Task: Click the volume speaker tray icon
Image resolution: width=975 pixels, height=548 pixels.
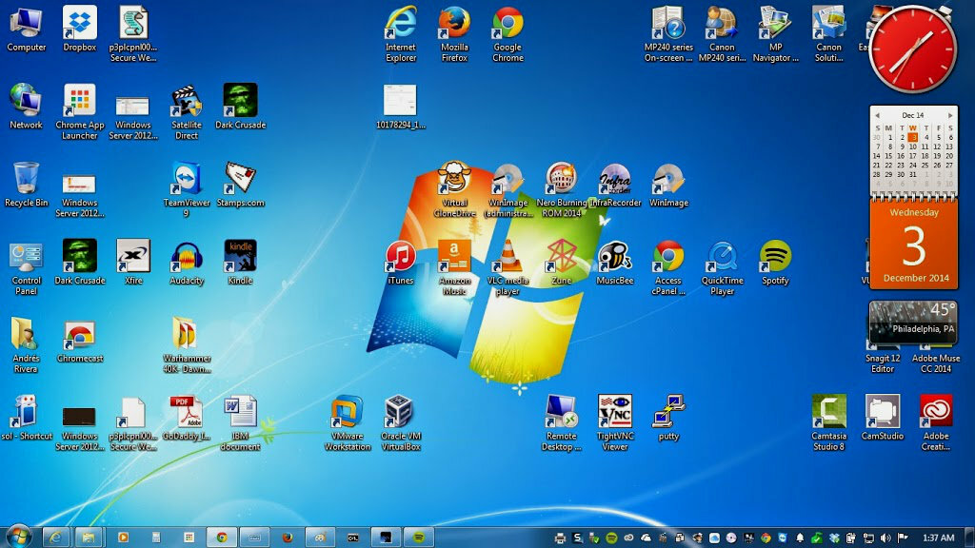Action: (885, 538)
